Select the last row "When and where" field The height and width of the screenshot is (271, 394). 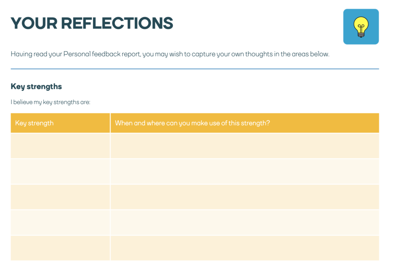(x=245, y=248)
